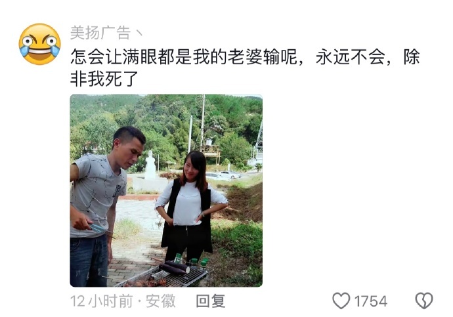Click the second text line 非我死了
Viewport: 453px width, 317px height.
tap(104, 79)
